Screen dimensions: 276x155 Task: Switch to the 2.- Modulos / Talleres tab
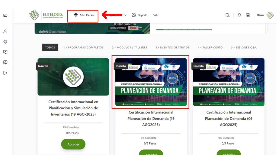click(x=129, y=47)
